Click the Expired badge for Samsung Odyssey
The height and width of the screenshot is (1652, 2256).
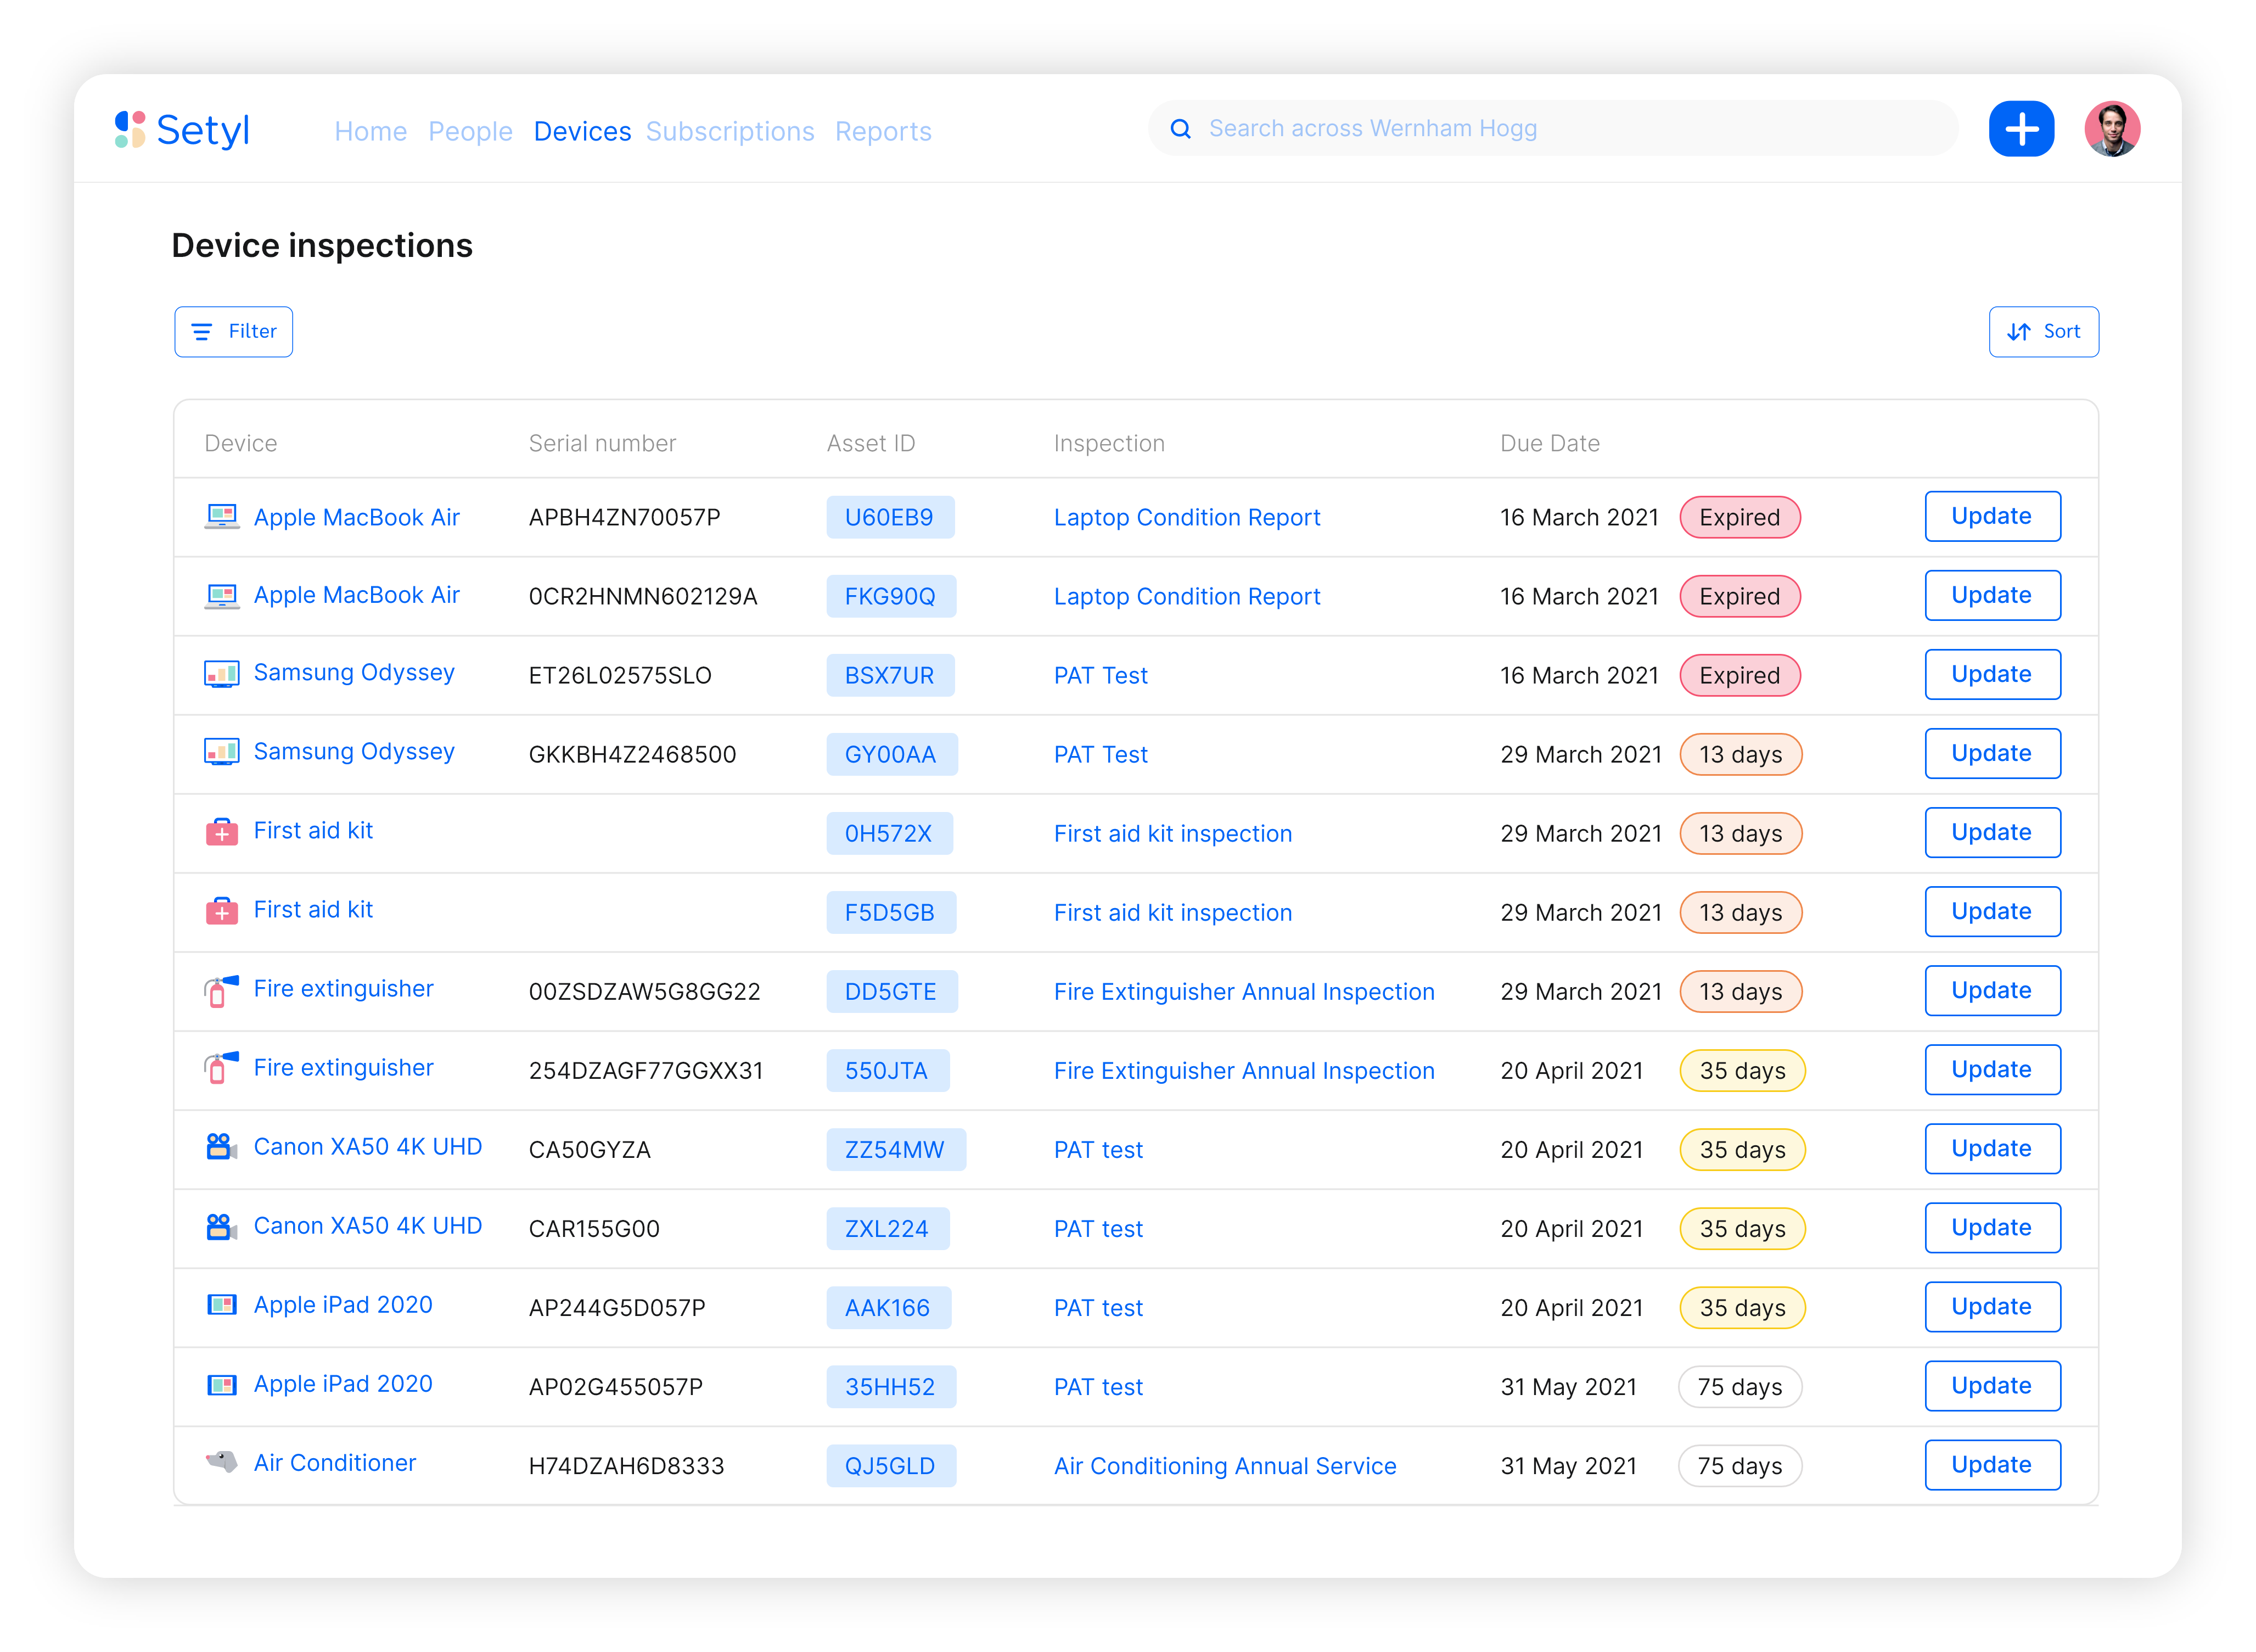(1739, 676)
